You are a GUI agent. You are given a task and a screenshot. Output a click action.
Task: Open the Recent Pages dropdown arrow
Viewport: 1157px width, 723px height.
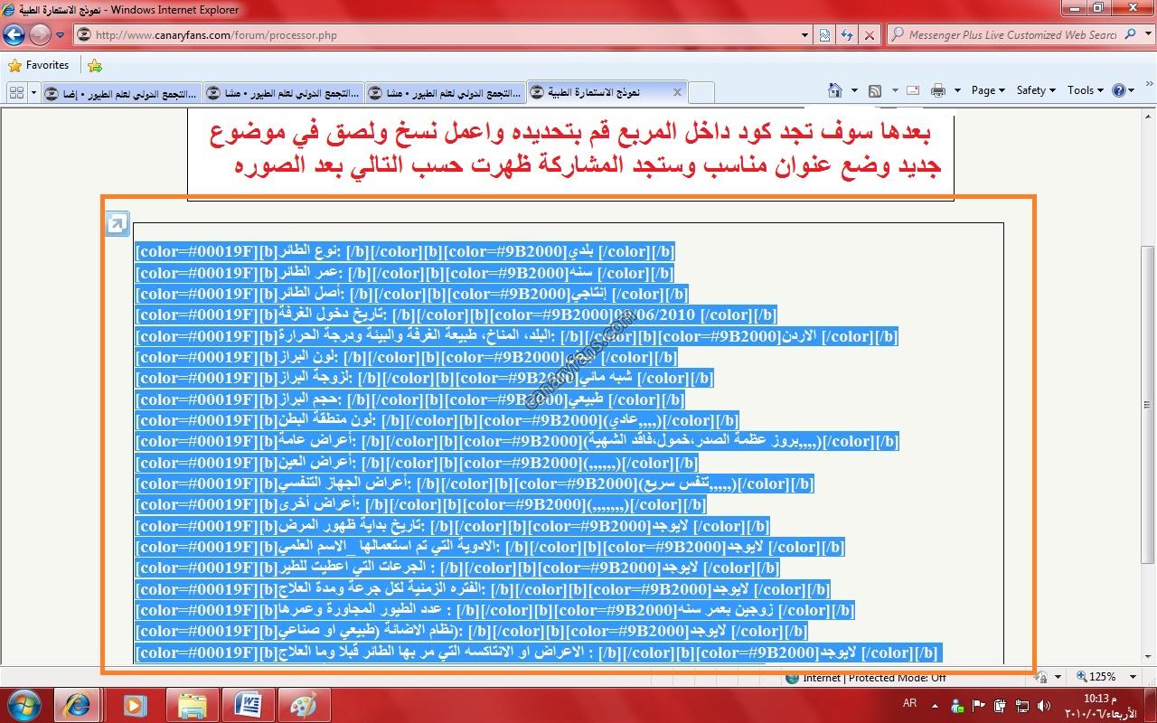click(x=61, y=35)
